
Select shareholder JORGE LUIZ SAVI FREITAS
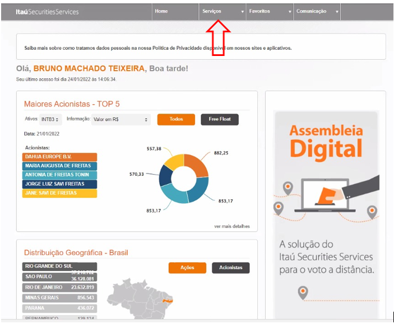pos(59,184)
